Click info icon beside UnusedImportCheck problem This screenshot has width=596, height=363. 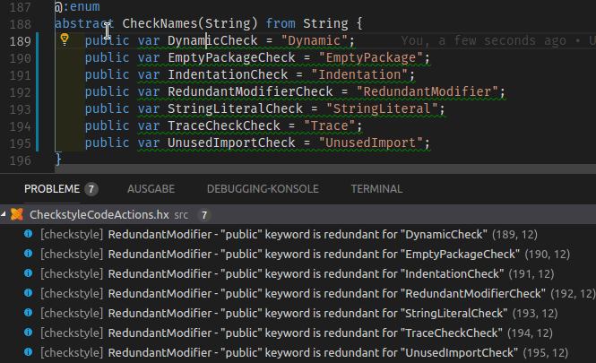point(29,352)
